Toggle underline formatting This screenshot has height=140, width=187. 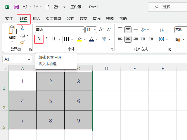54,39
